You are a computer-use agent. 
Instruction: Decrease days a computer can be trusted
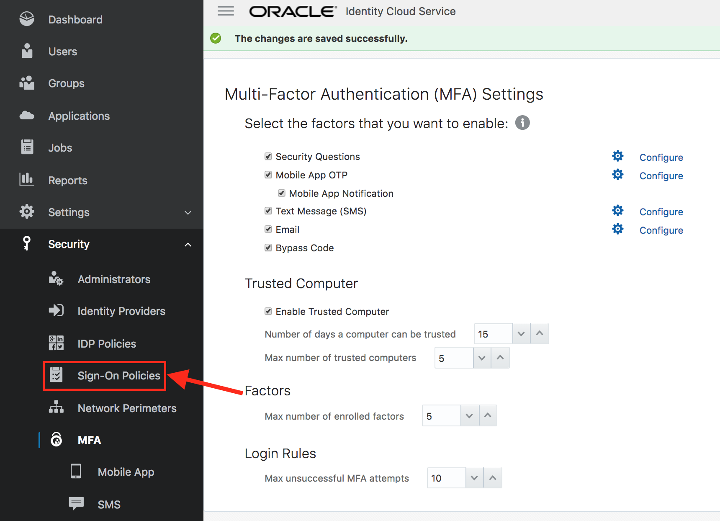pyautogui.click(x=521, y=334)
